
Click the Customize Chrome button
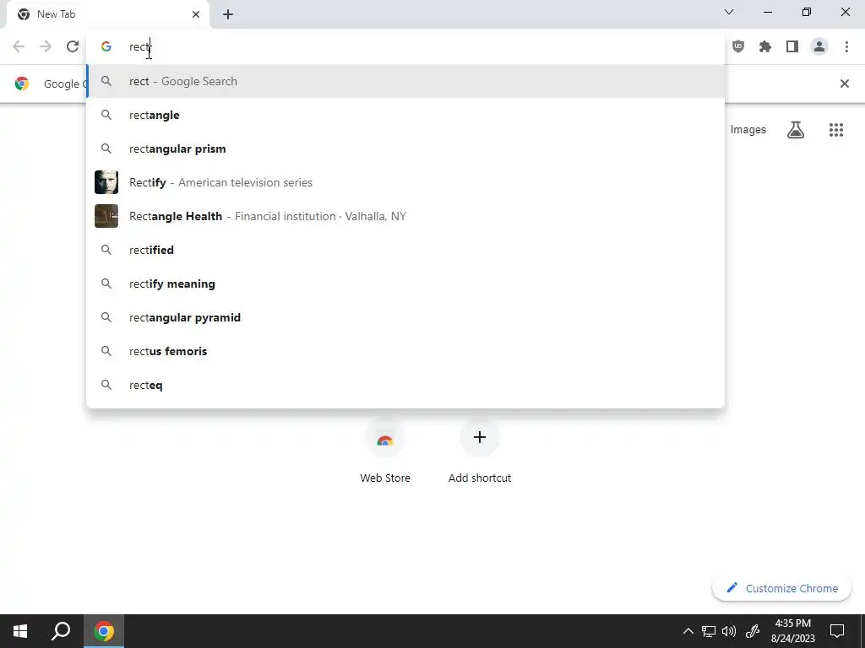781,588
